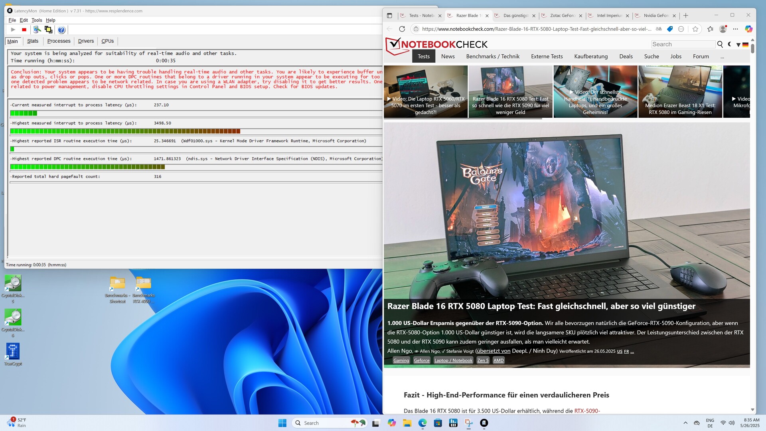The image size is (766, 431).
Task: Open the weather widget showing 52°F Rain
Action: point(17,423)
